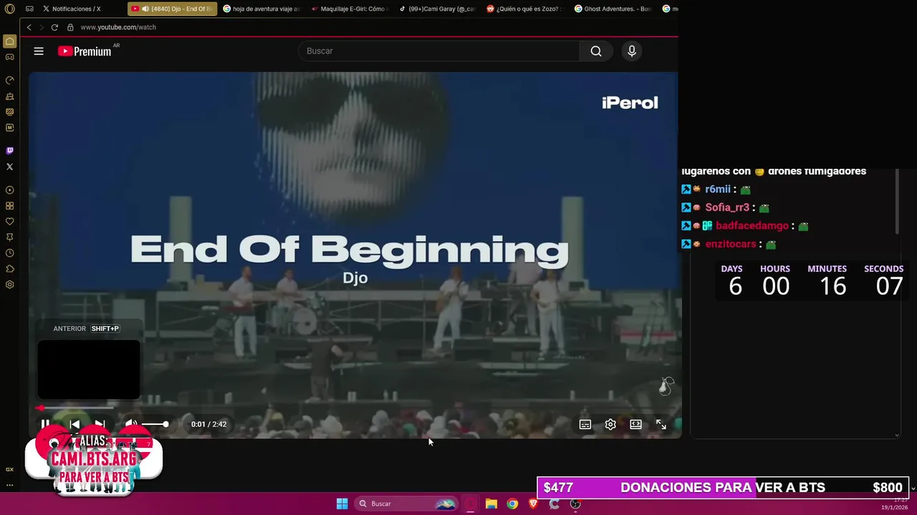
Task: Click the YouTube search magnifier button
Action: [596, 51]
